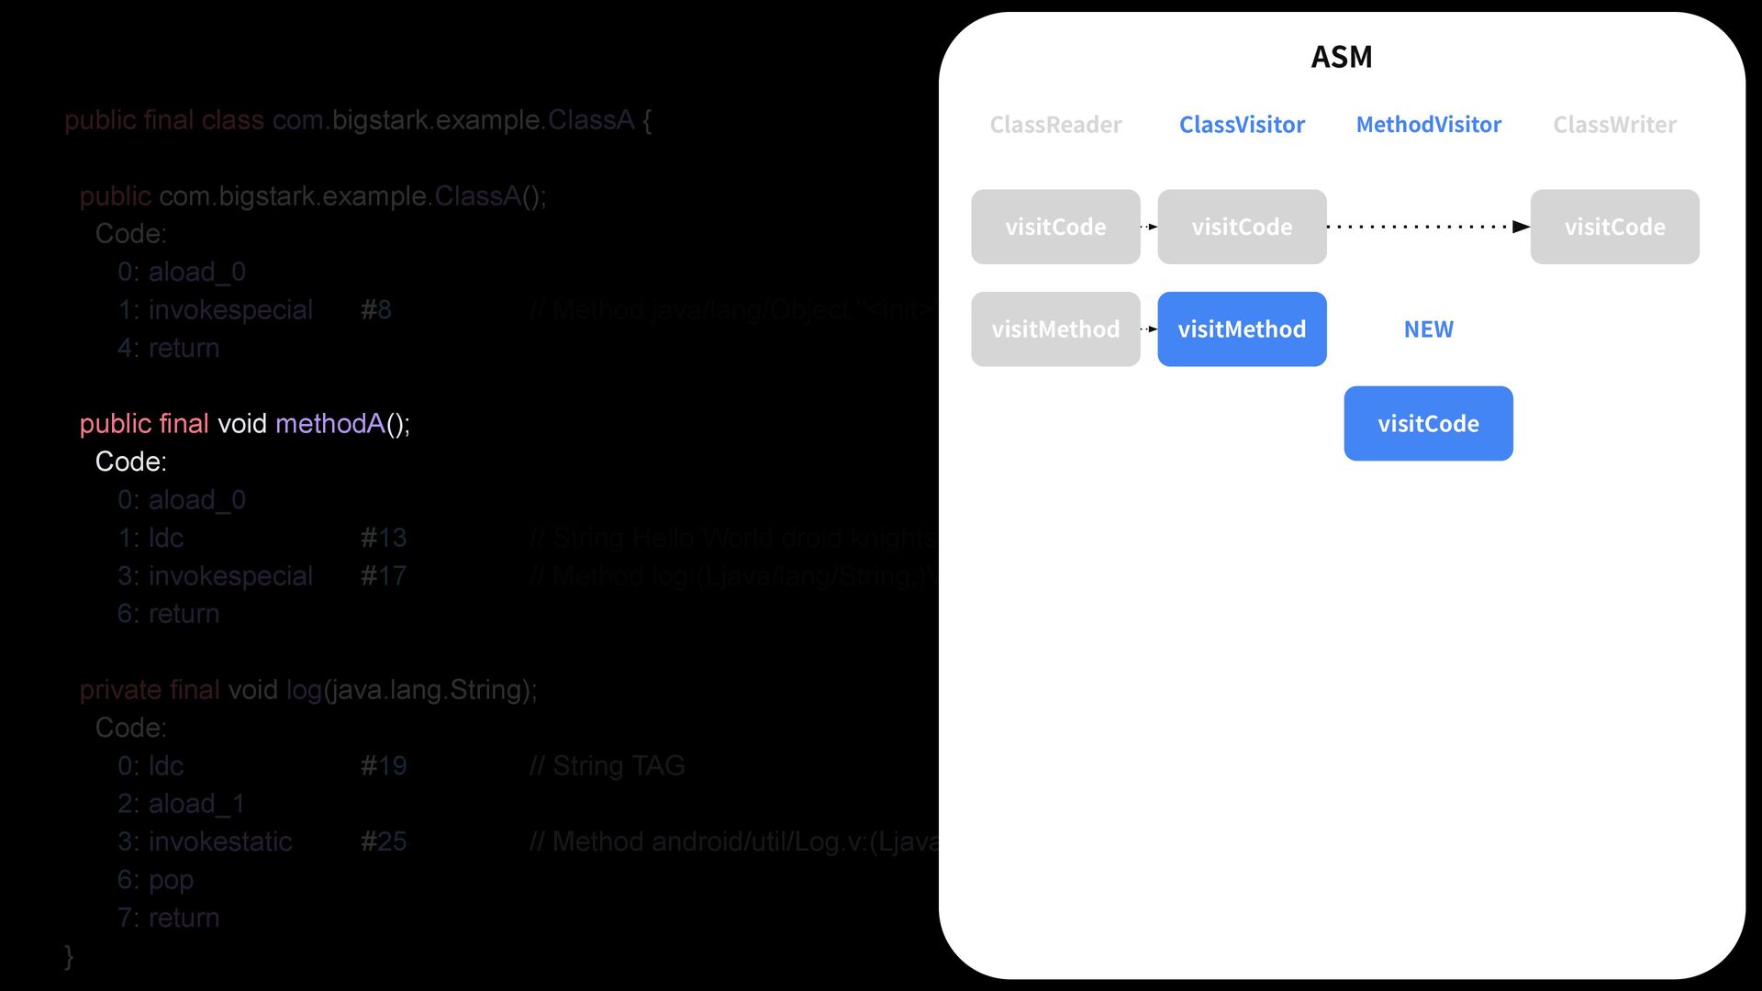Click the highlighted methodA declaration line
1762x991 pixels.
[244, 424]
